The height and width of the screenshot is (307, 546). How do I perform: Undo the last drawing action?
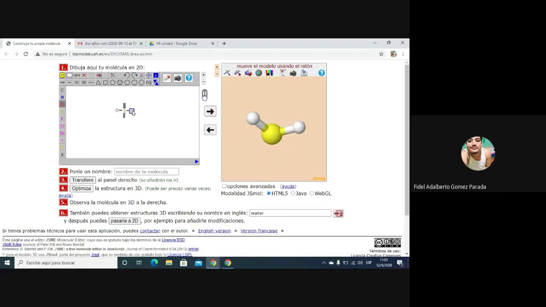click(127, 75)
